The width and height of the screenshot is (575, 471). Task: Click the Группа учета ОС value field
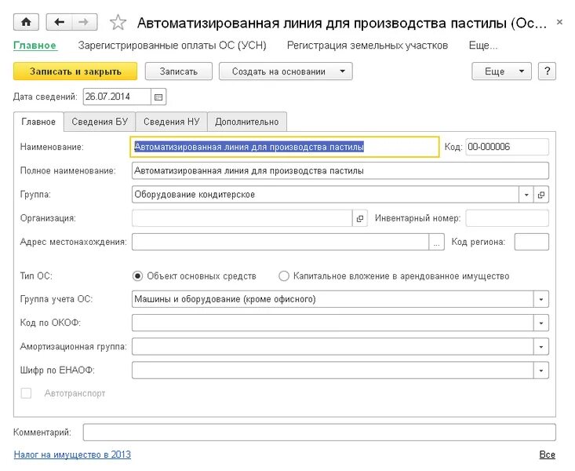[x=333, y=299]
